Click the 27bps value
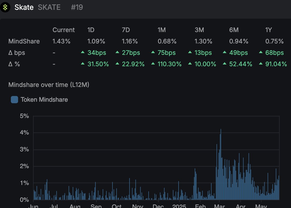 pos(131,53)
